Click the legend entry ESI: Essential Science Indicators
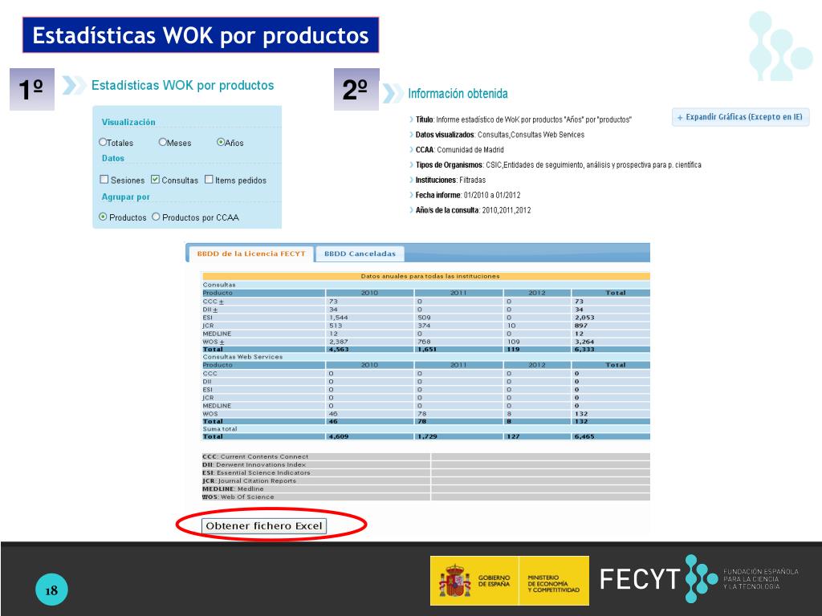 point(256,472)
